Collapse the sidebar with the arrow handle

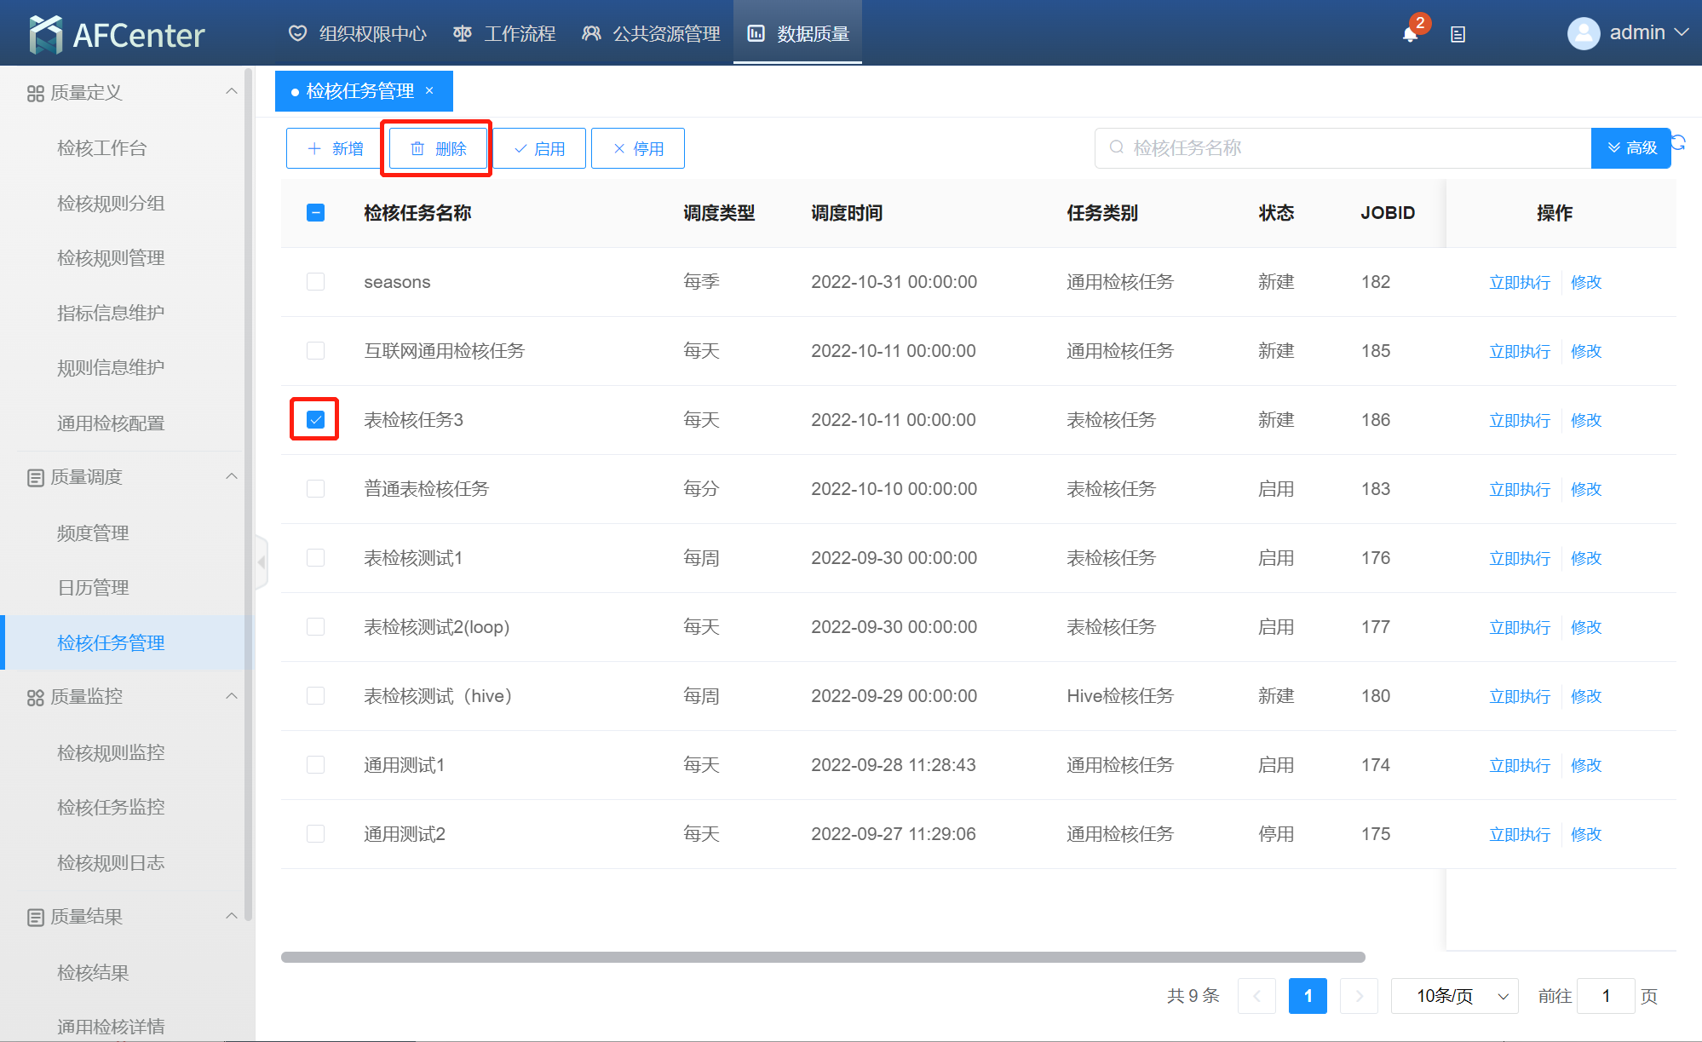click(x=262, y=562)
